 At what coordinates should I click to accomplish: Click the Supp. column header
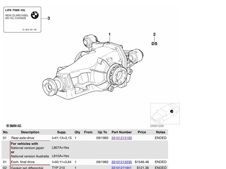tap(61, 132)
